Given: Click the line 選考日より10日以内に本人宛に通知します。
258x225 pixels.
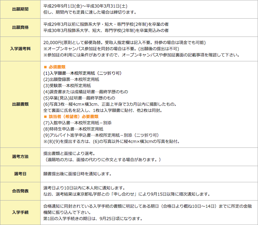Looking at the screenshot, I should (x=84, y=188).
